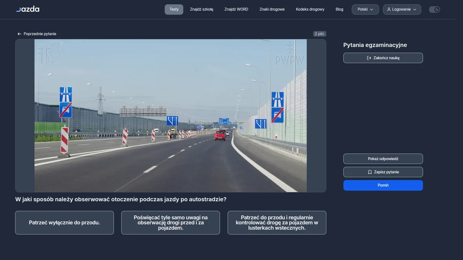This screenshot has height=260, width=463.
Task: Open Kodeks drogowy section
Action: [310, 9]
